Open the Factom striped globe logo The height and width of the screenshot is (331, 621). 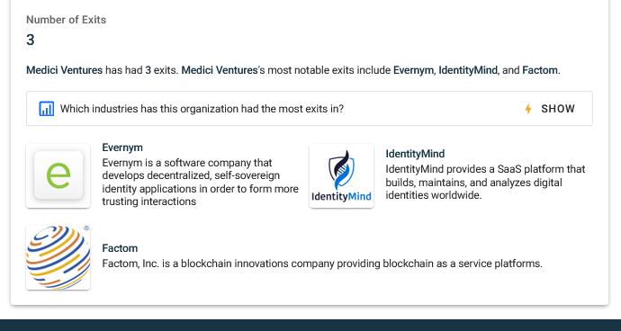[58, 257]
